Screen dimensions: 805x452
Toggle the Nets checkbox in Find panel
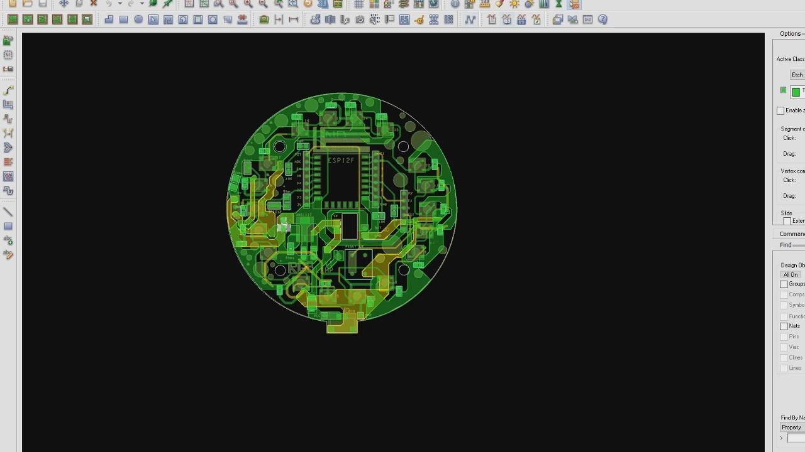(x=784, y=326)
